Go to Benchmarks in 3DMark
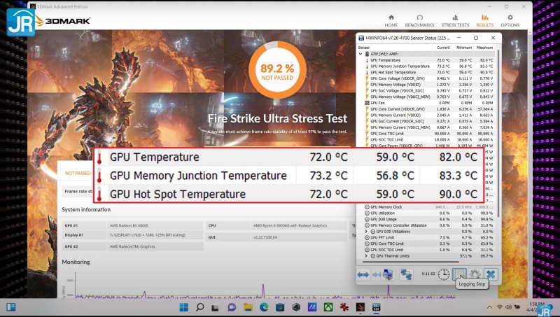This screenshot has height=317, width=560. pyautogui.click(x=419, y=21)
